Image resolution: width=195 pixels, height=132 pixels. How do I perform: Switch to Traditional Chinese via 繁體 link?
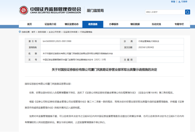(x=173, y=2)
